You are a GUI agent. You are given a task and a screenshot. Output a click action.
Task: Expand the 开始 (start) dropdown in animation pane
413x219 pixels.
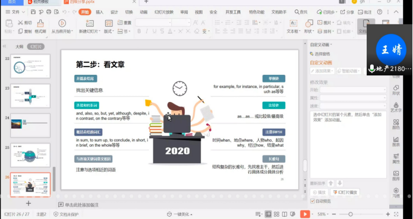[353, 90]
